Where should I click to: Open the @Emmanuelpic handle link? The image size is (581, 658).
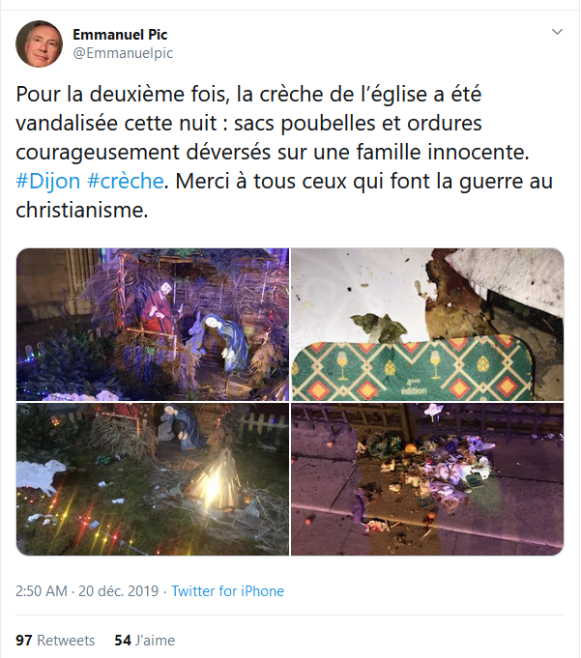point(123,53)
